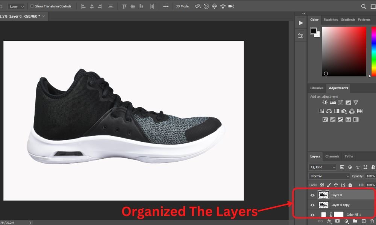
Task: Add an Exposure adjustment
Action: click(x=348, y=103)
